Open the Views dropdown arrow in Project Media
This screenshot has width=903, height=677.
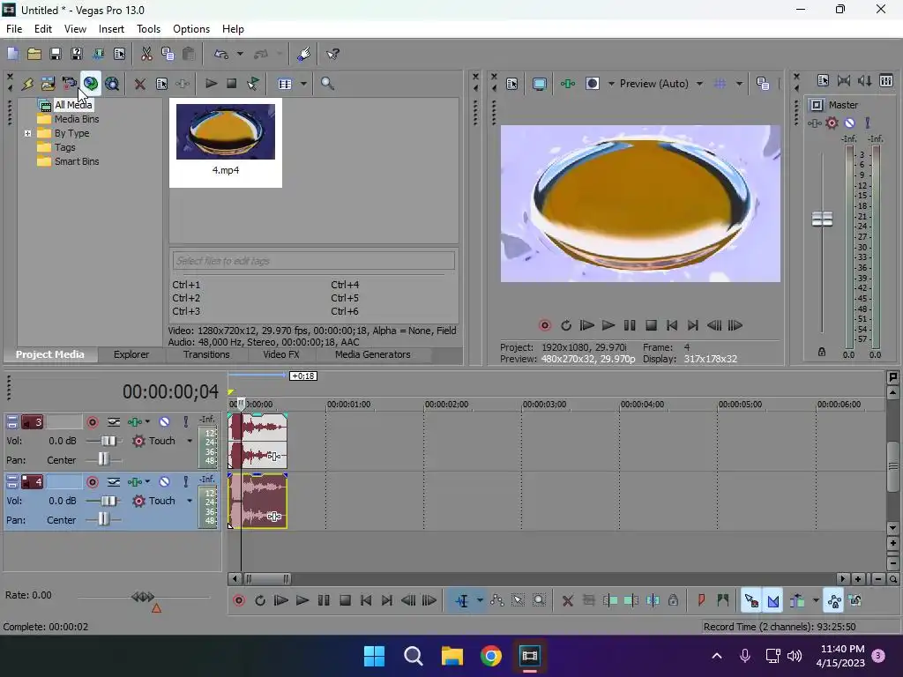click(x=303, y=84)
